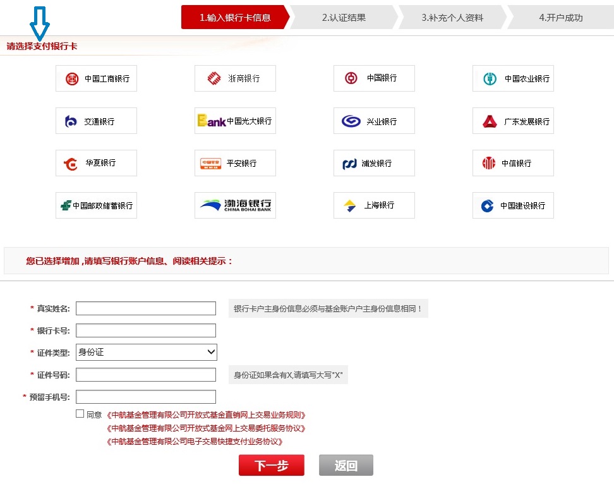Click the 银行卡户主身份信息 hint text
Viewport: 614px width, 484px height.
[328, 308]
